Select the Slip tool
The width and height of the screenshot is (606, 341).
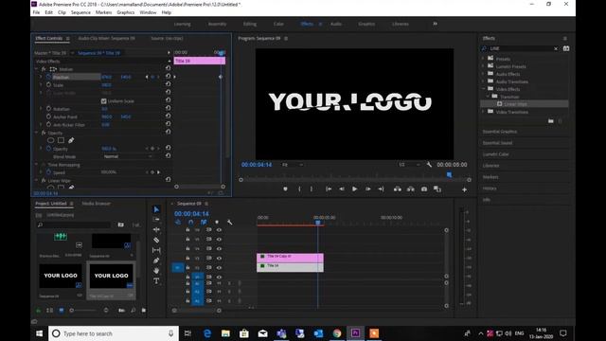[x=156, y=250]
